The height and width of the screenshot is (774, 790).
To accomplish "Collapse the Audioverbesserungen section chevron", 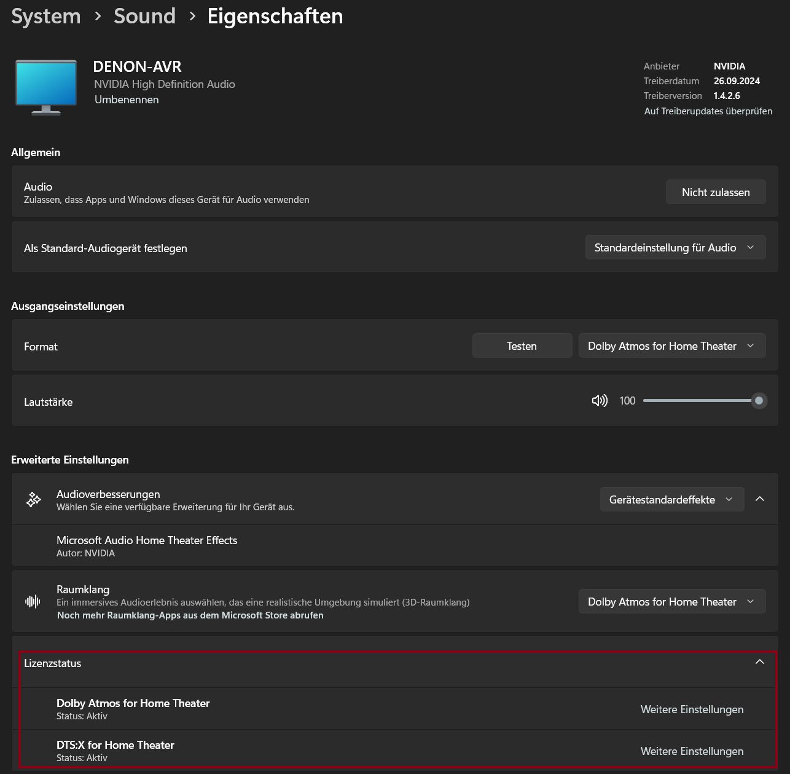I will (760, 499).
